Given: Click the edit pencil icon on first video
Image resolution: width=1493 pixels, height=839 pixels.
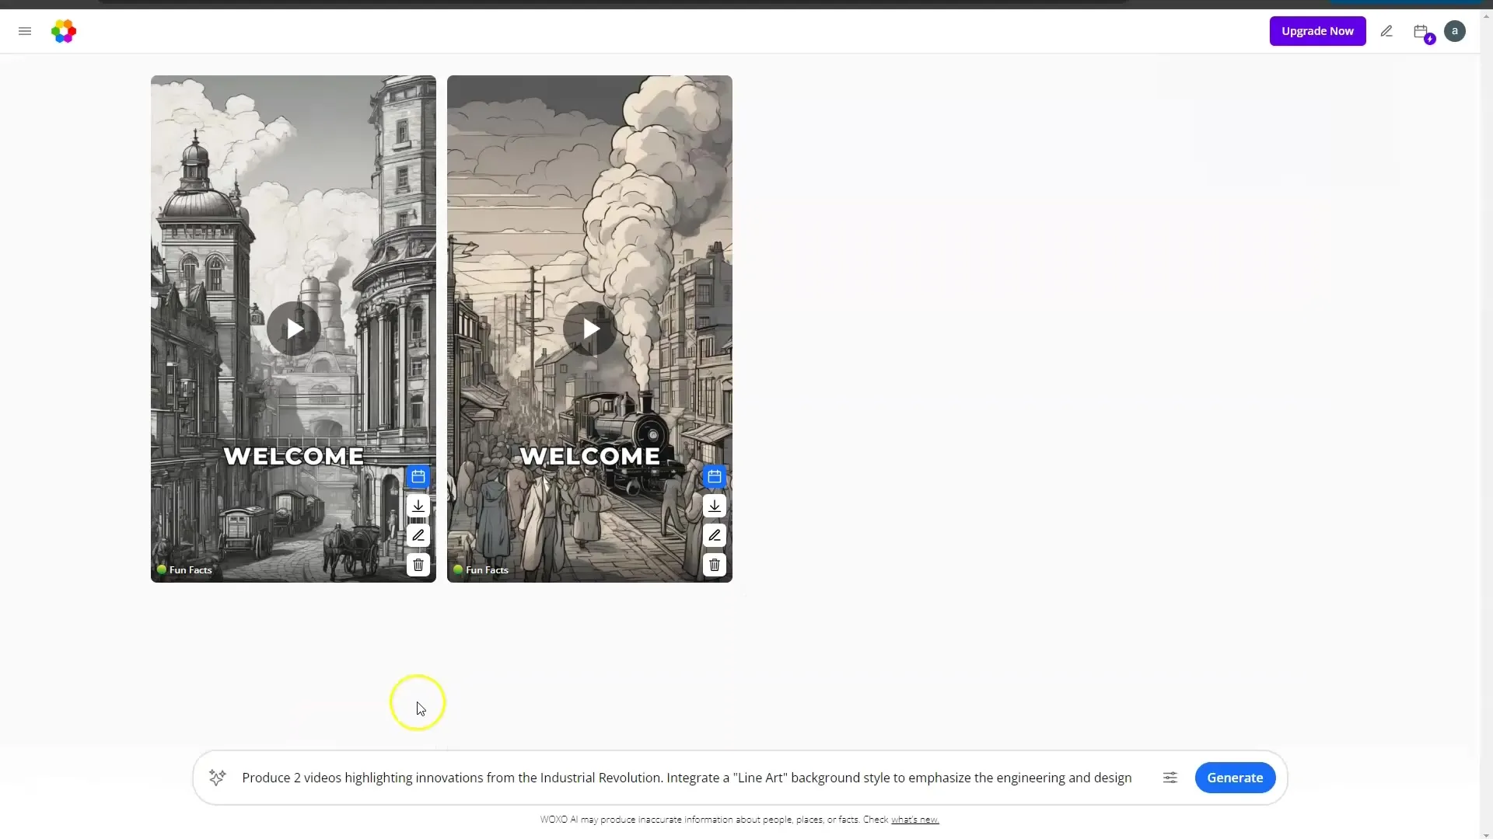Looking at the screenshot, I should 418,534.
